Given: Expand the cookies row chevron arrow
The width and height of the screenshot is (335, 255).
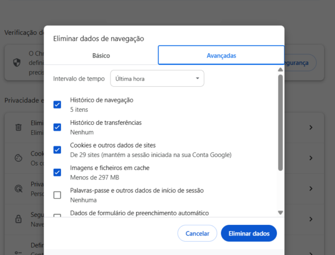Looking at the screenshot, I should [311, 158].
